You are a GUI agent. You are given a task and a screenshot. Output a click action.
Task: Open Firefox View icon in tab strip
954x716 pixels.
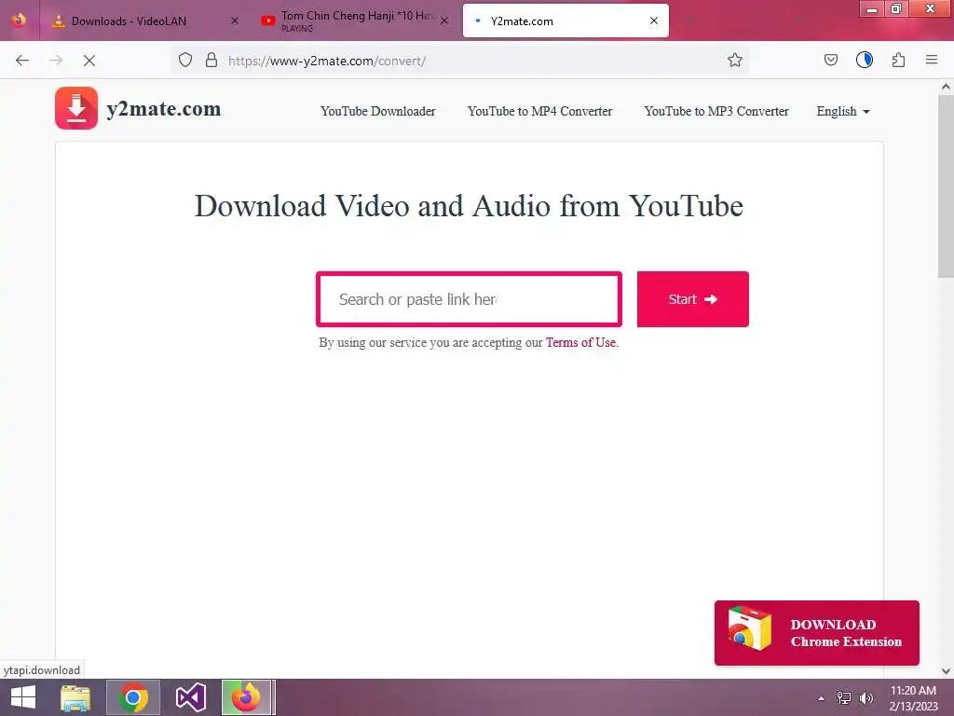coord(19,21)
